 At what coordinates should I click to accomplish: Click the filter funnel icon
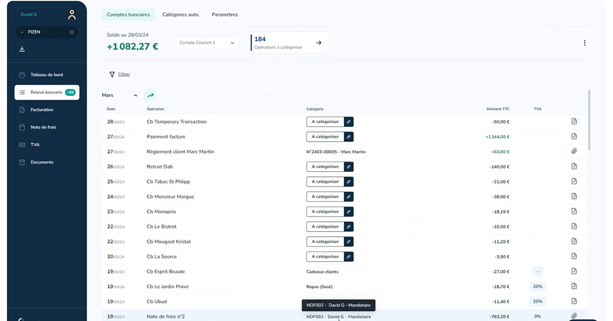click(112, 74)
